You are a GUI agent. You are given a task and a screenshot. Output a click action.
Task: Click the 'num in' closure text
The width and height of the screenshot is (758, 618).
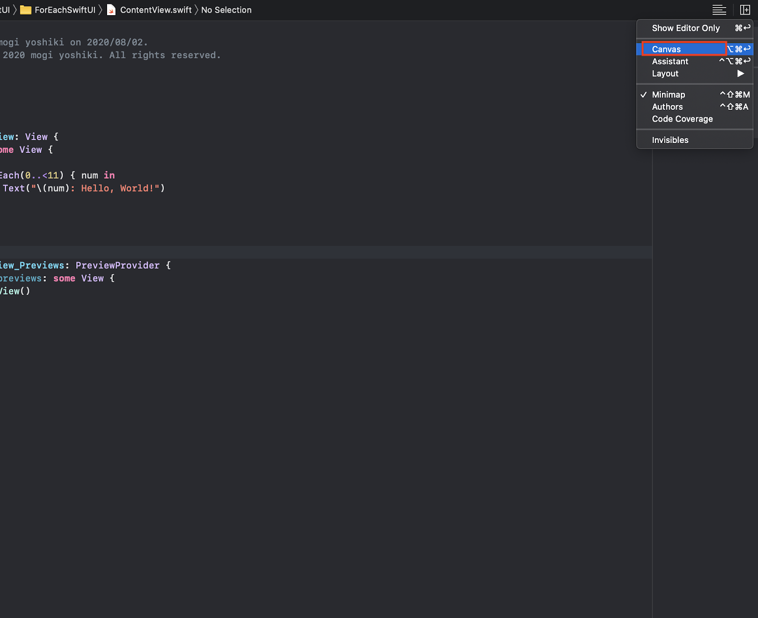coord(98,176)
